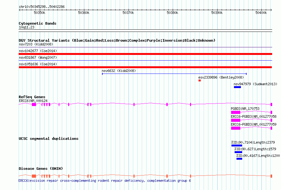The image size is (281, 190).
Task: Click the 50390k ruler tick label
Action: [x=217, y=13]
